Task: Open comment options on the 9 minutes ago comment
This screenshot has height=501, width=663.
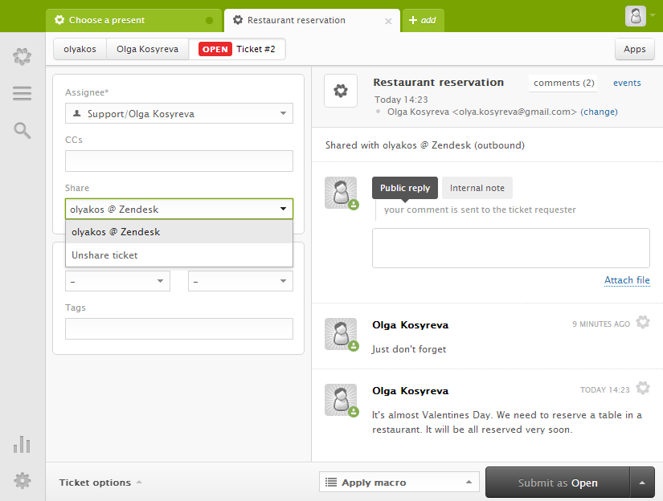Action: [x=643, y=322]
